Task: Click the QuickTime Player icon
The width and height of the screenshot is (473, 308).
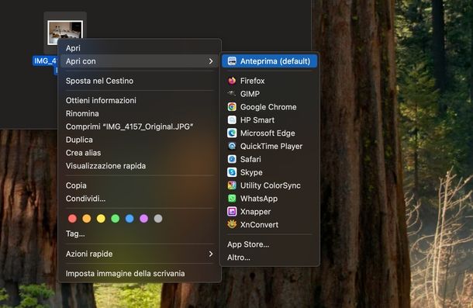Action: (x=232, y=146)
